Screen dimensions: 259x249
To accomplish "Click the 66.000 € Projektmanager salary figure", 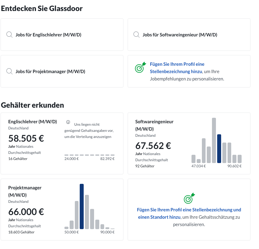I will [26, 212].
